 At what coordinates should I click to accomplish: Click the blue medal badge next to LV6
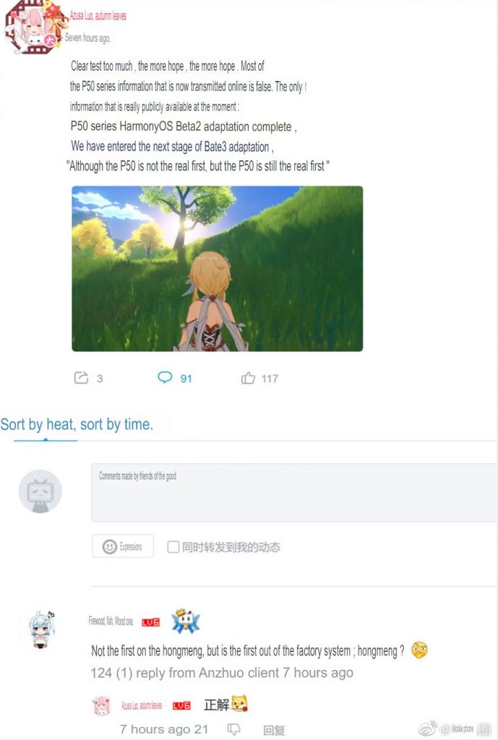(186, 621)
